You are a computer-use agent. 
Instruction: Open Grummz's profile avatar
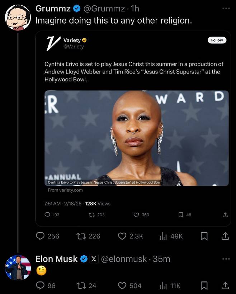pyautogui.click(x=18, y=17)
